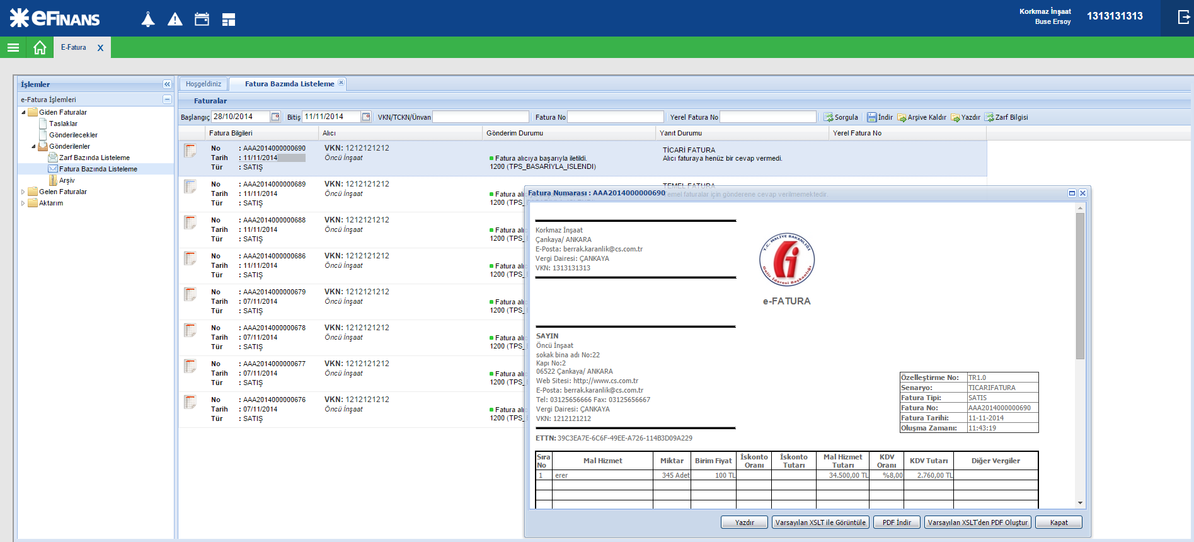Collapse the Gönderilenler tree node
The width and height of the screenshot is (1194, 542).
(x=33, y=146)
